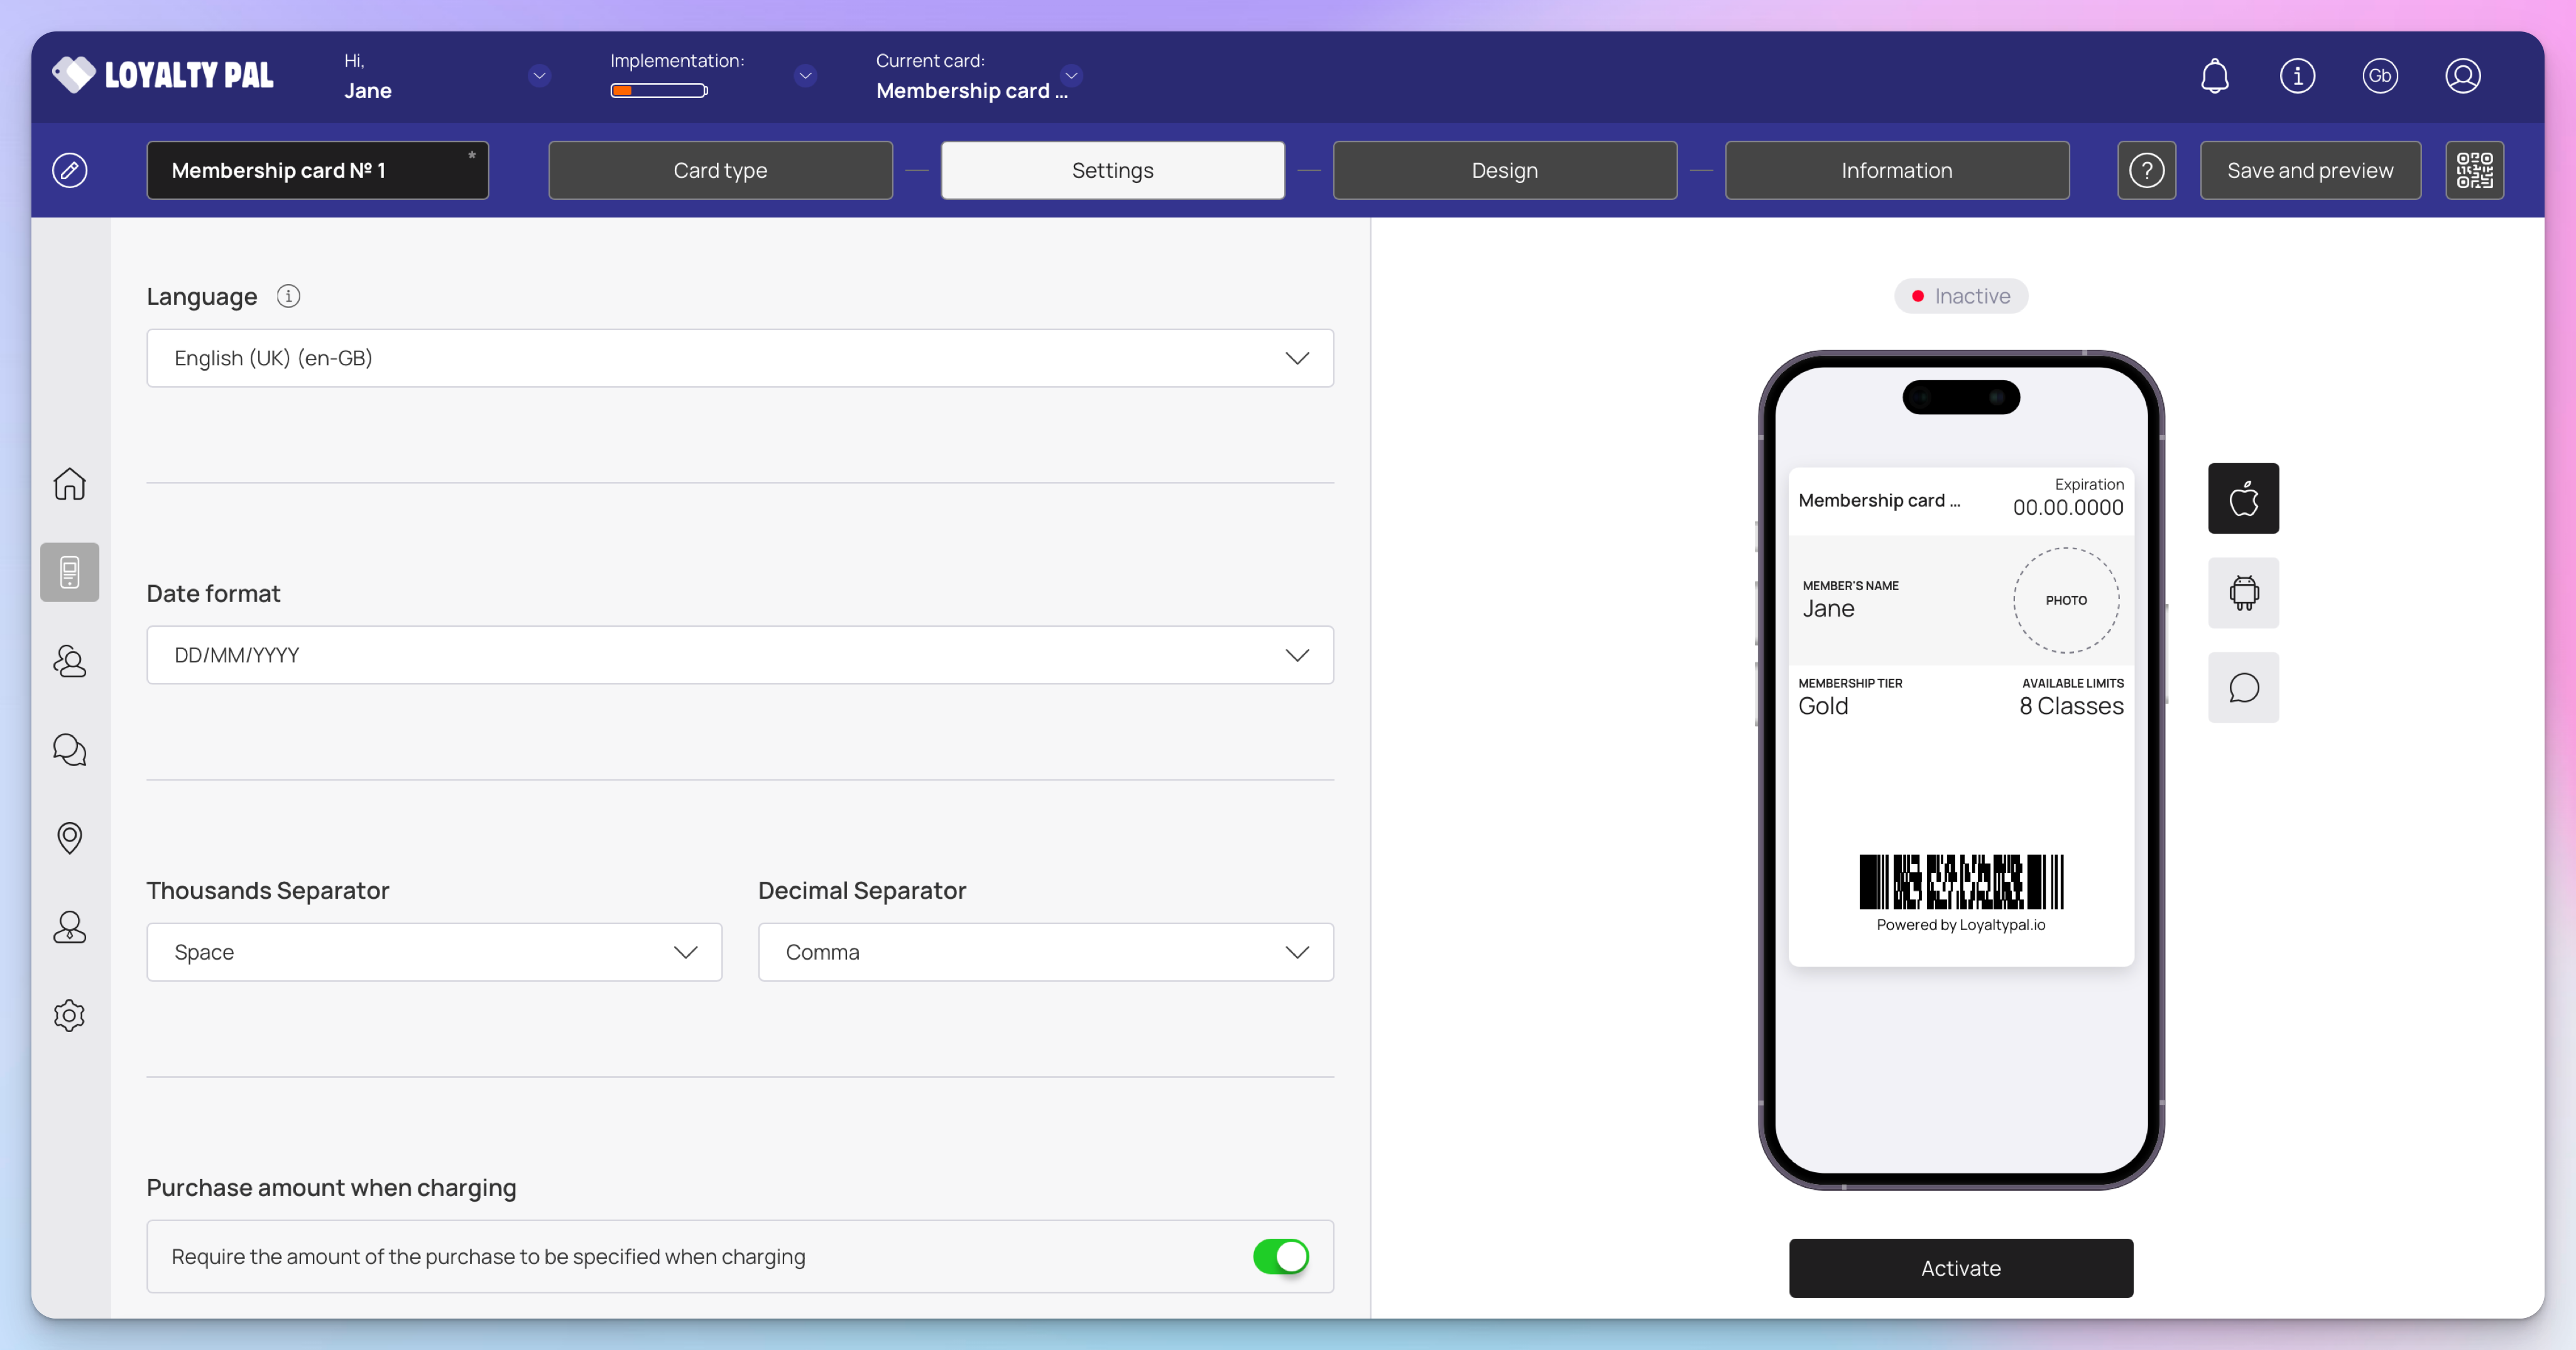The image size is (2576, 1350).
Task: Open the notifications bell icon
Action: (x=2214, y=76)
